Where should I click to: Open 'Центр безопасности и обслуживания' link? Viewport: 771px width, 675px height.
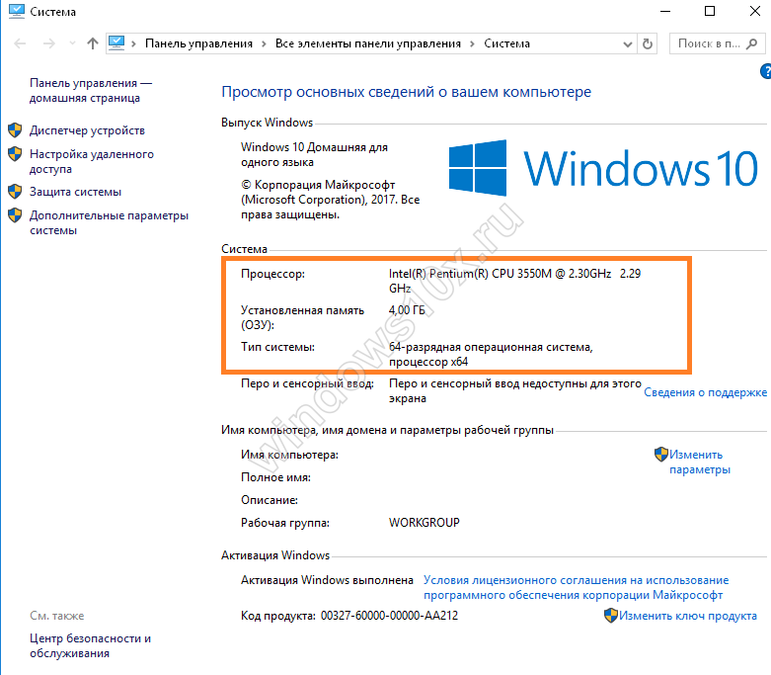(90, 645)
